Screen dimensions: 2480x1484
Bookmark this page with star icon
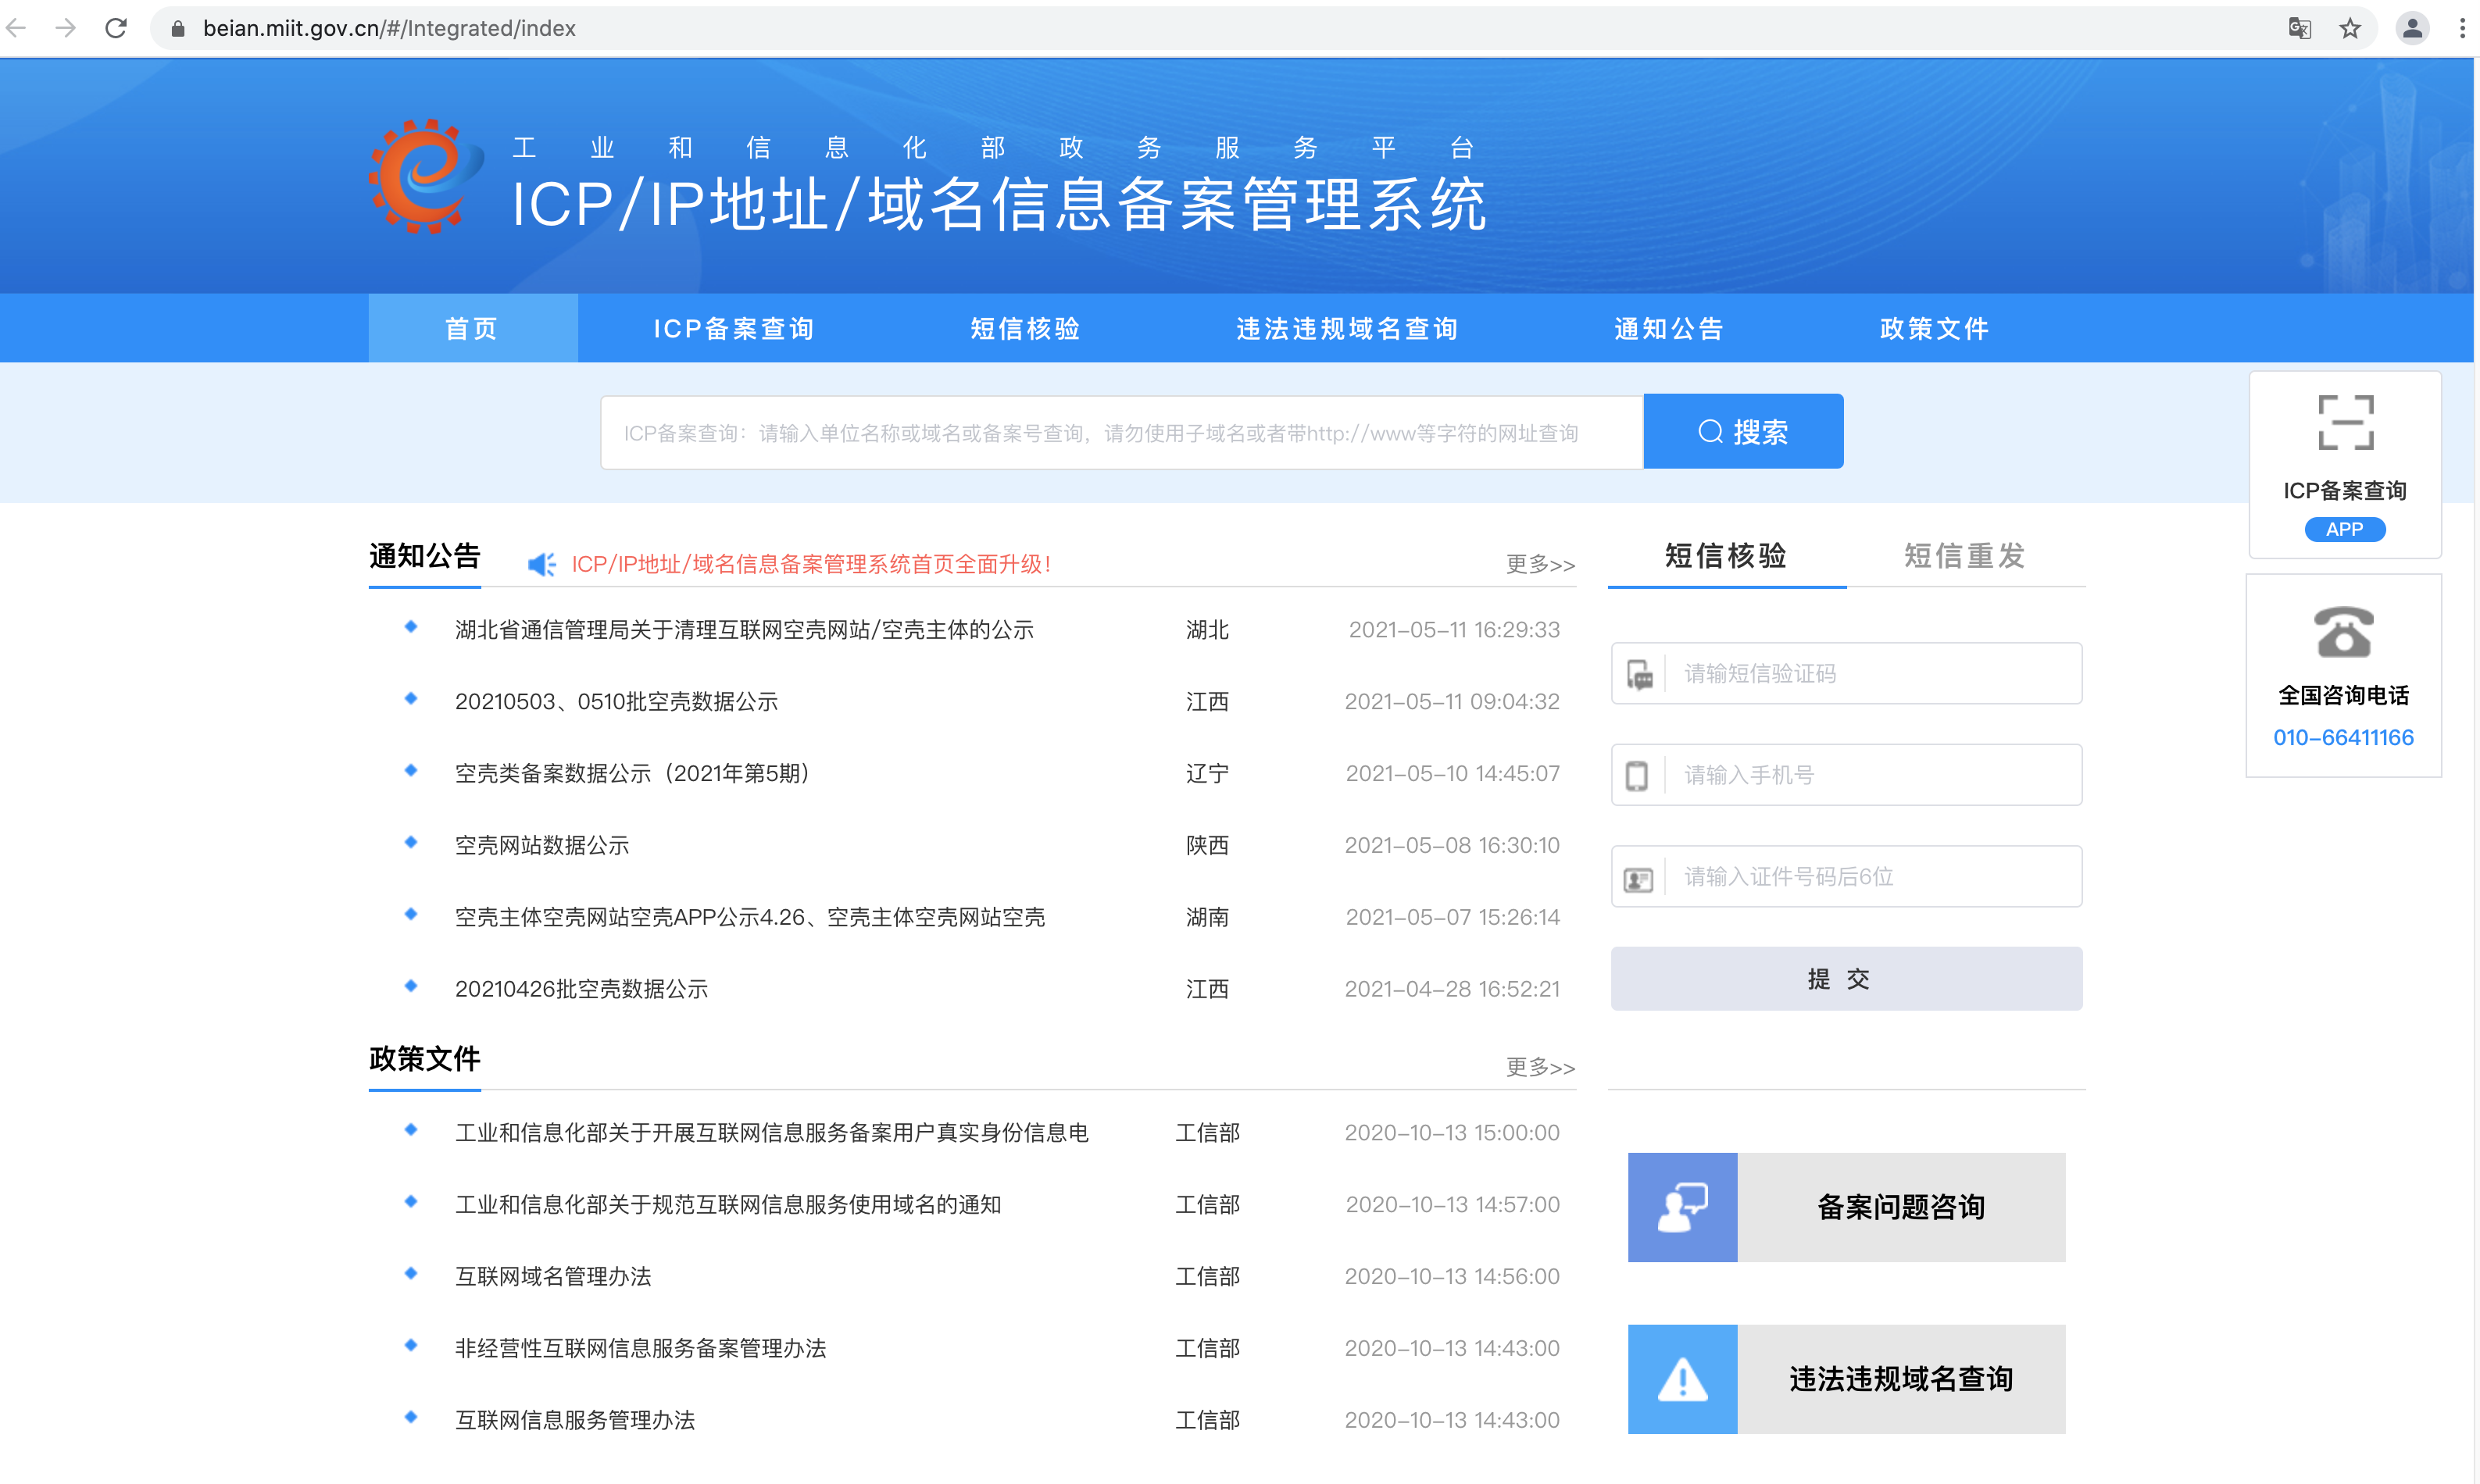point(2350,28)
